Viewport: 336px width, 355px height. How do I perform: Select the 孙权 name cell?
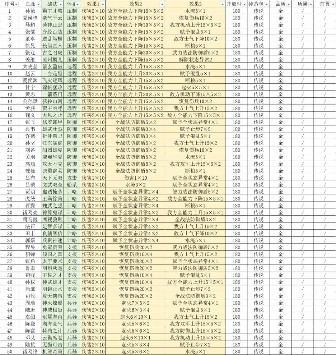tap(30, 282)
